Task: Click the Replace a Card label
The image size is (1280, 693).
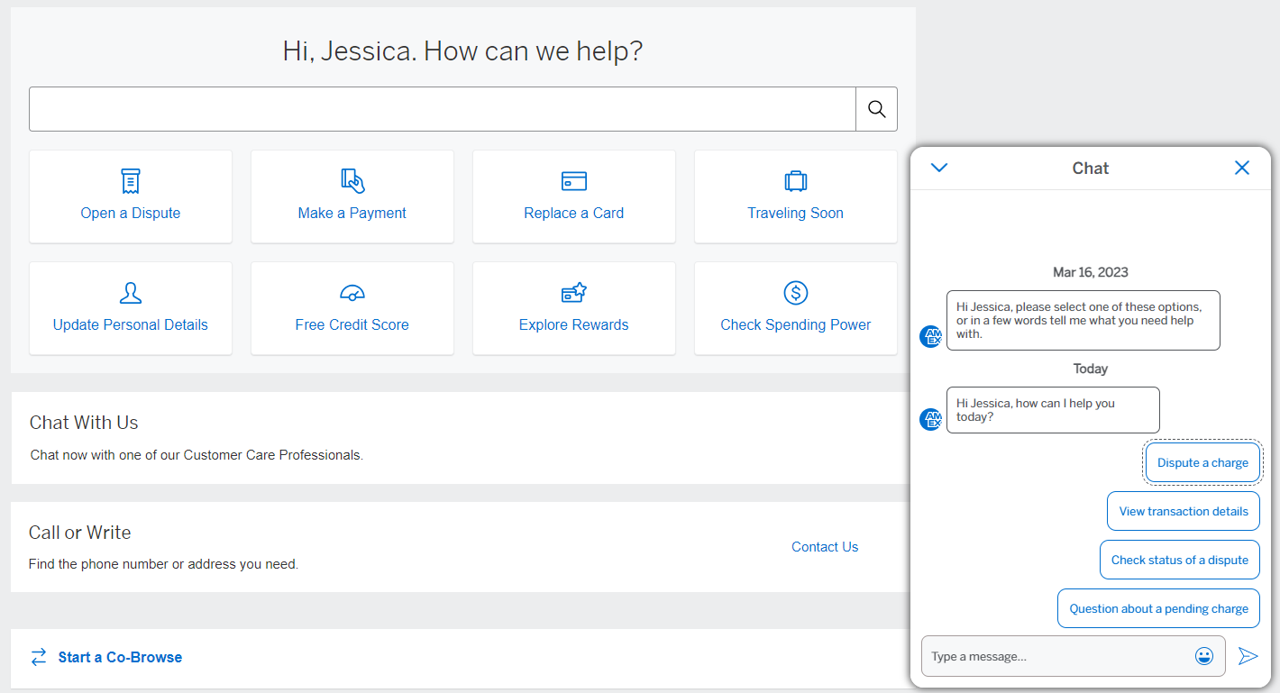Action: (x=574, y=214)
